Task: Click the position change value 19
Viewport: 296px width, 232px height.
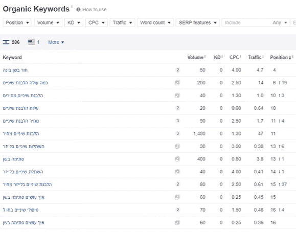Action: pyautogui.click(x=284, y=83)
